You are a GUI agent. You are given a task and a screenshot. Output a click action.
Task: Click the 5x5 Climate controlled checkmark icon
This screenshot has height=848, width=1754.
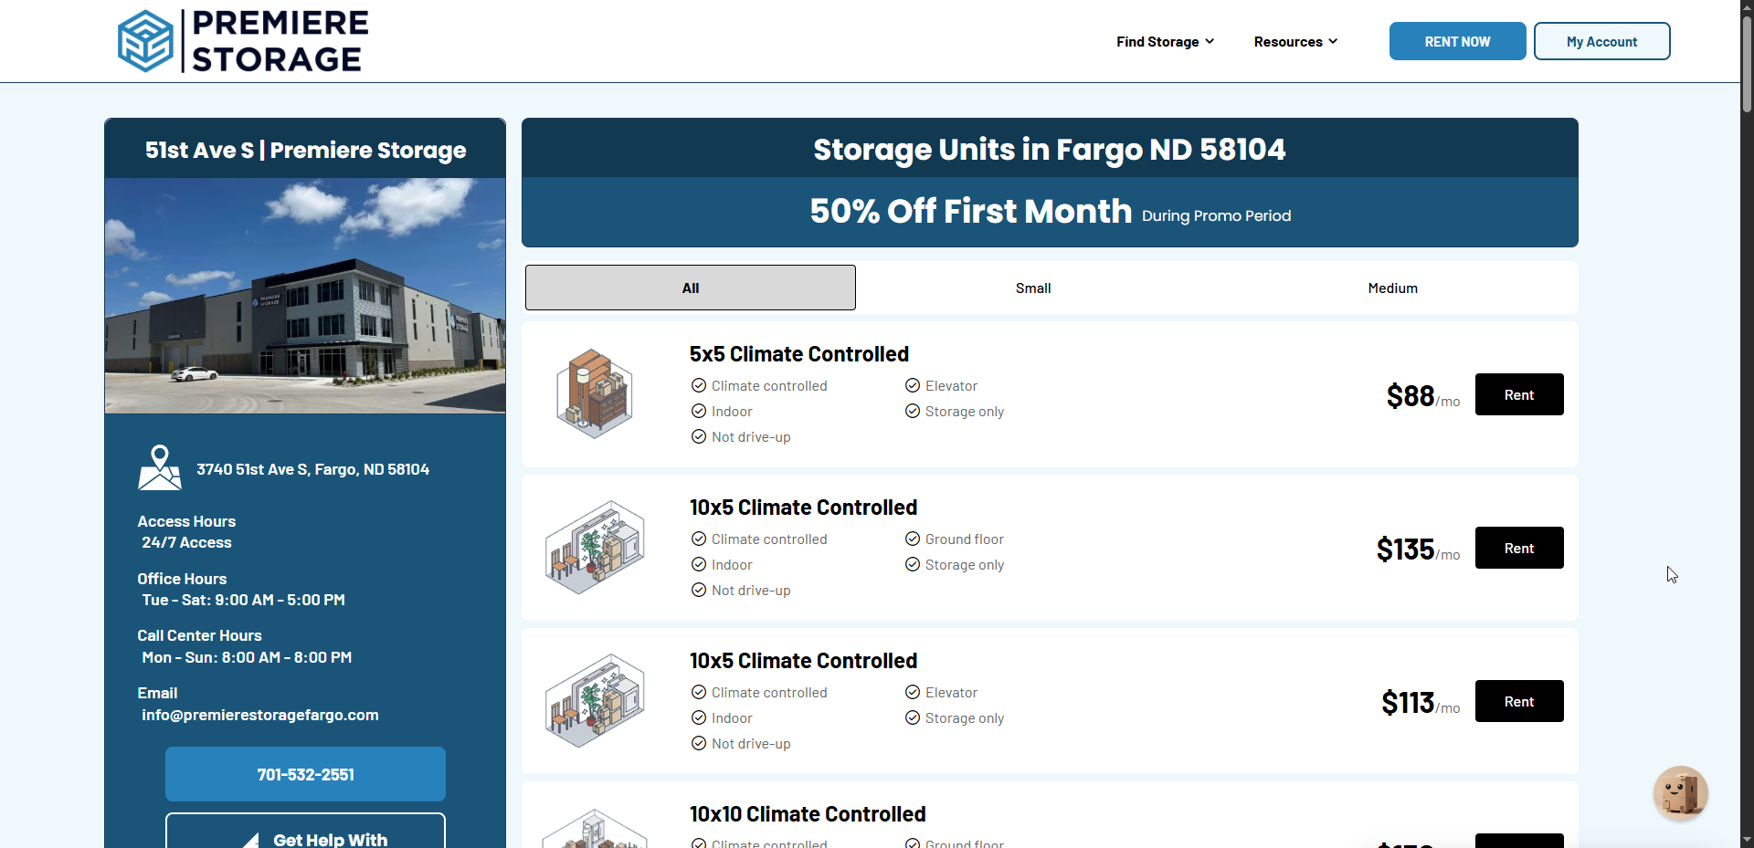(699, 385)
